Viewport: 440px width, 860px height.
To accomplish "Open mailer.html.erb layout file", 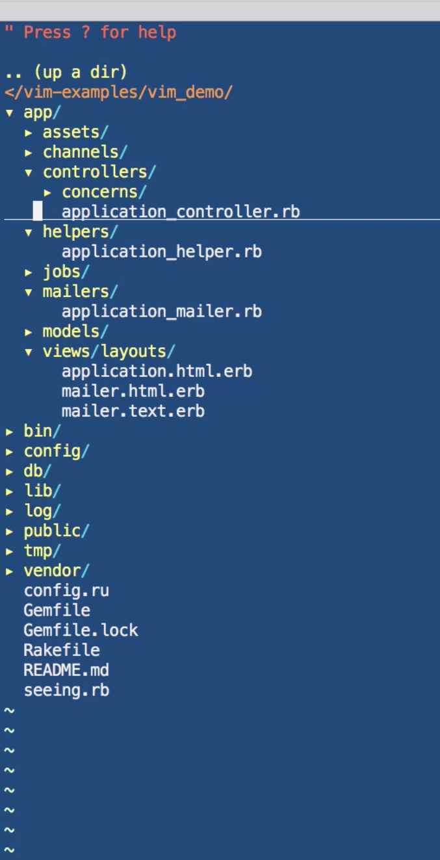I will (x=133, y=391).
